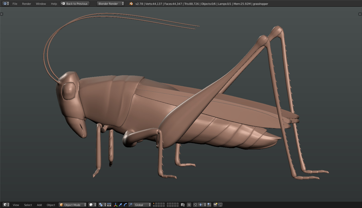Open the View menu in 3D viewport header
This screenshot has height=208, width=362.
coord(16,205)
